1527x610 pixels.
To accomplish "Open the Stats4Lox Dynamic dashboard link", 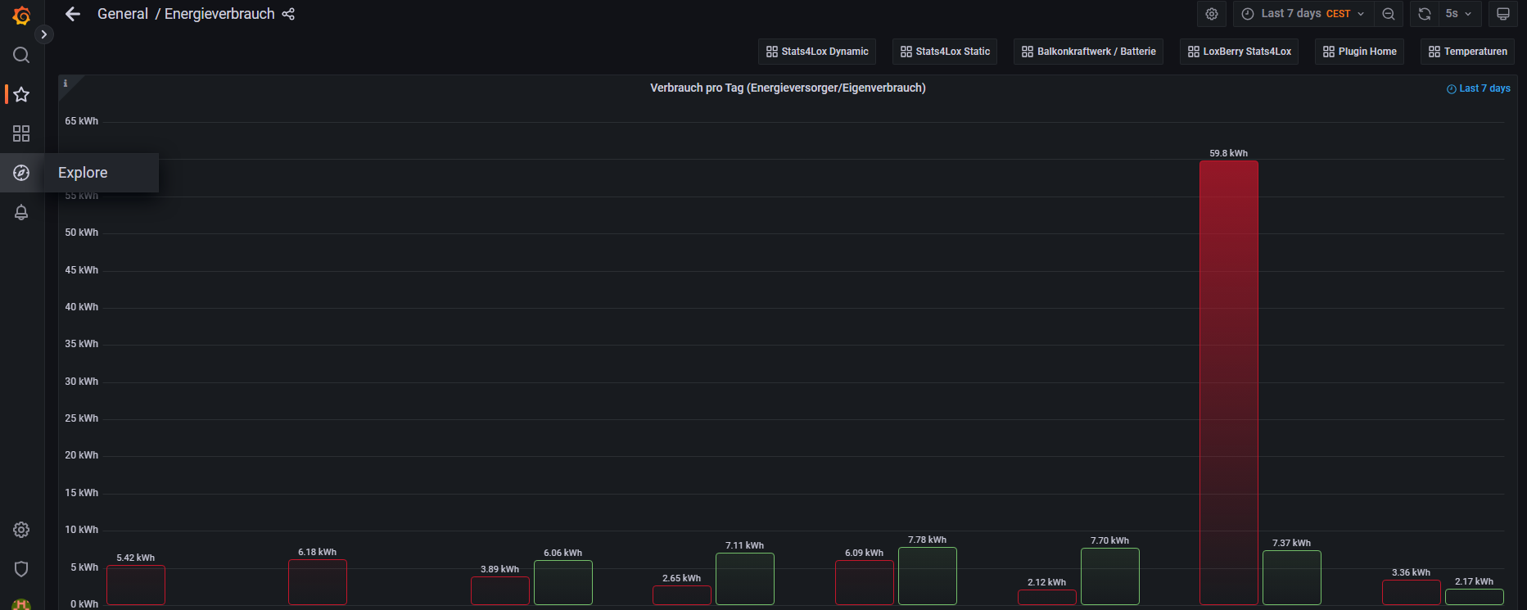I will (817, 52).
